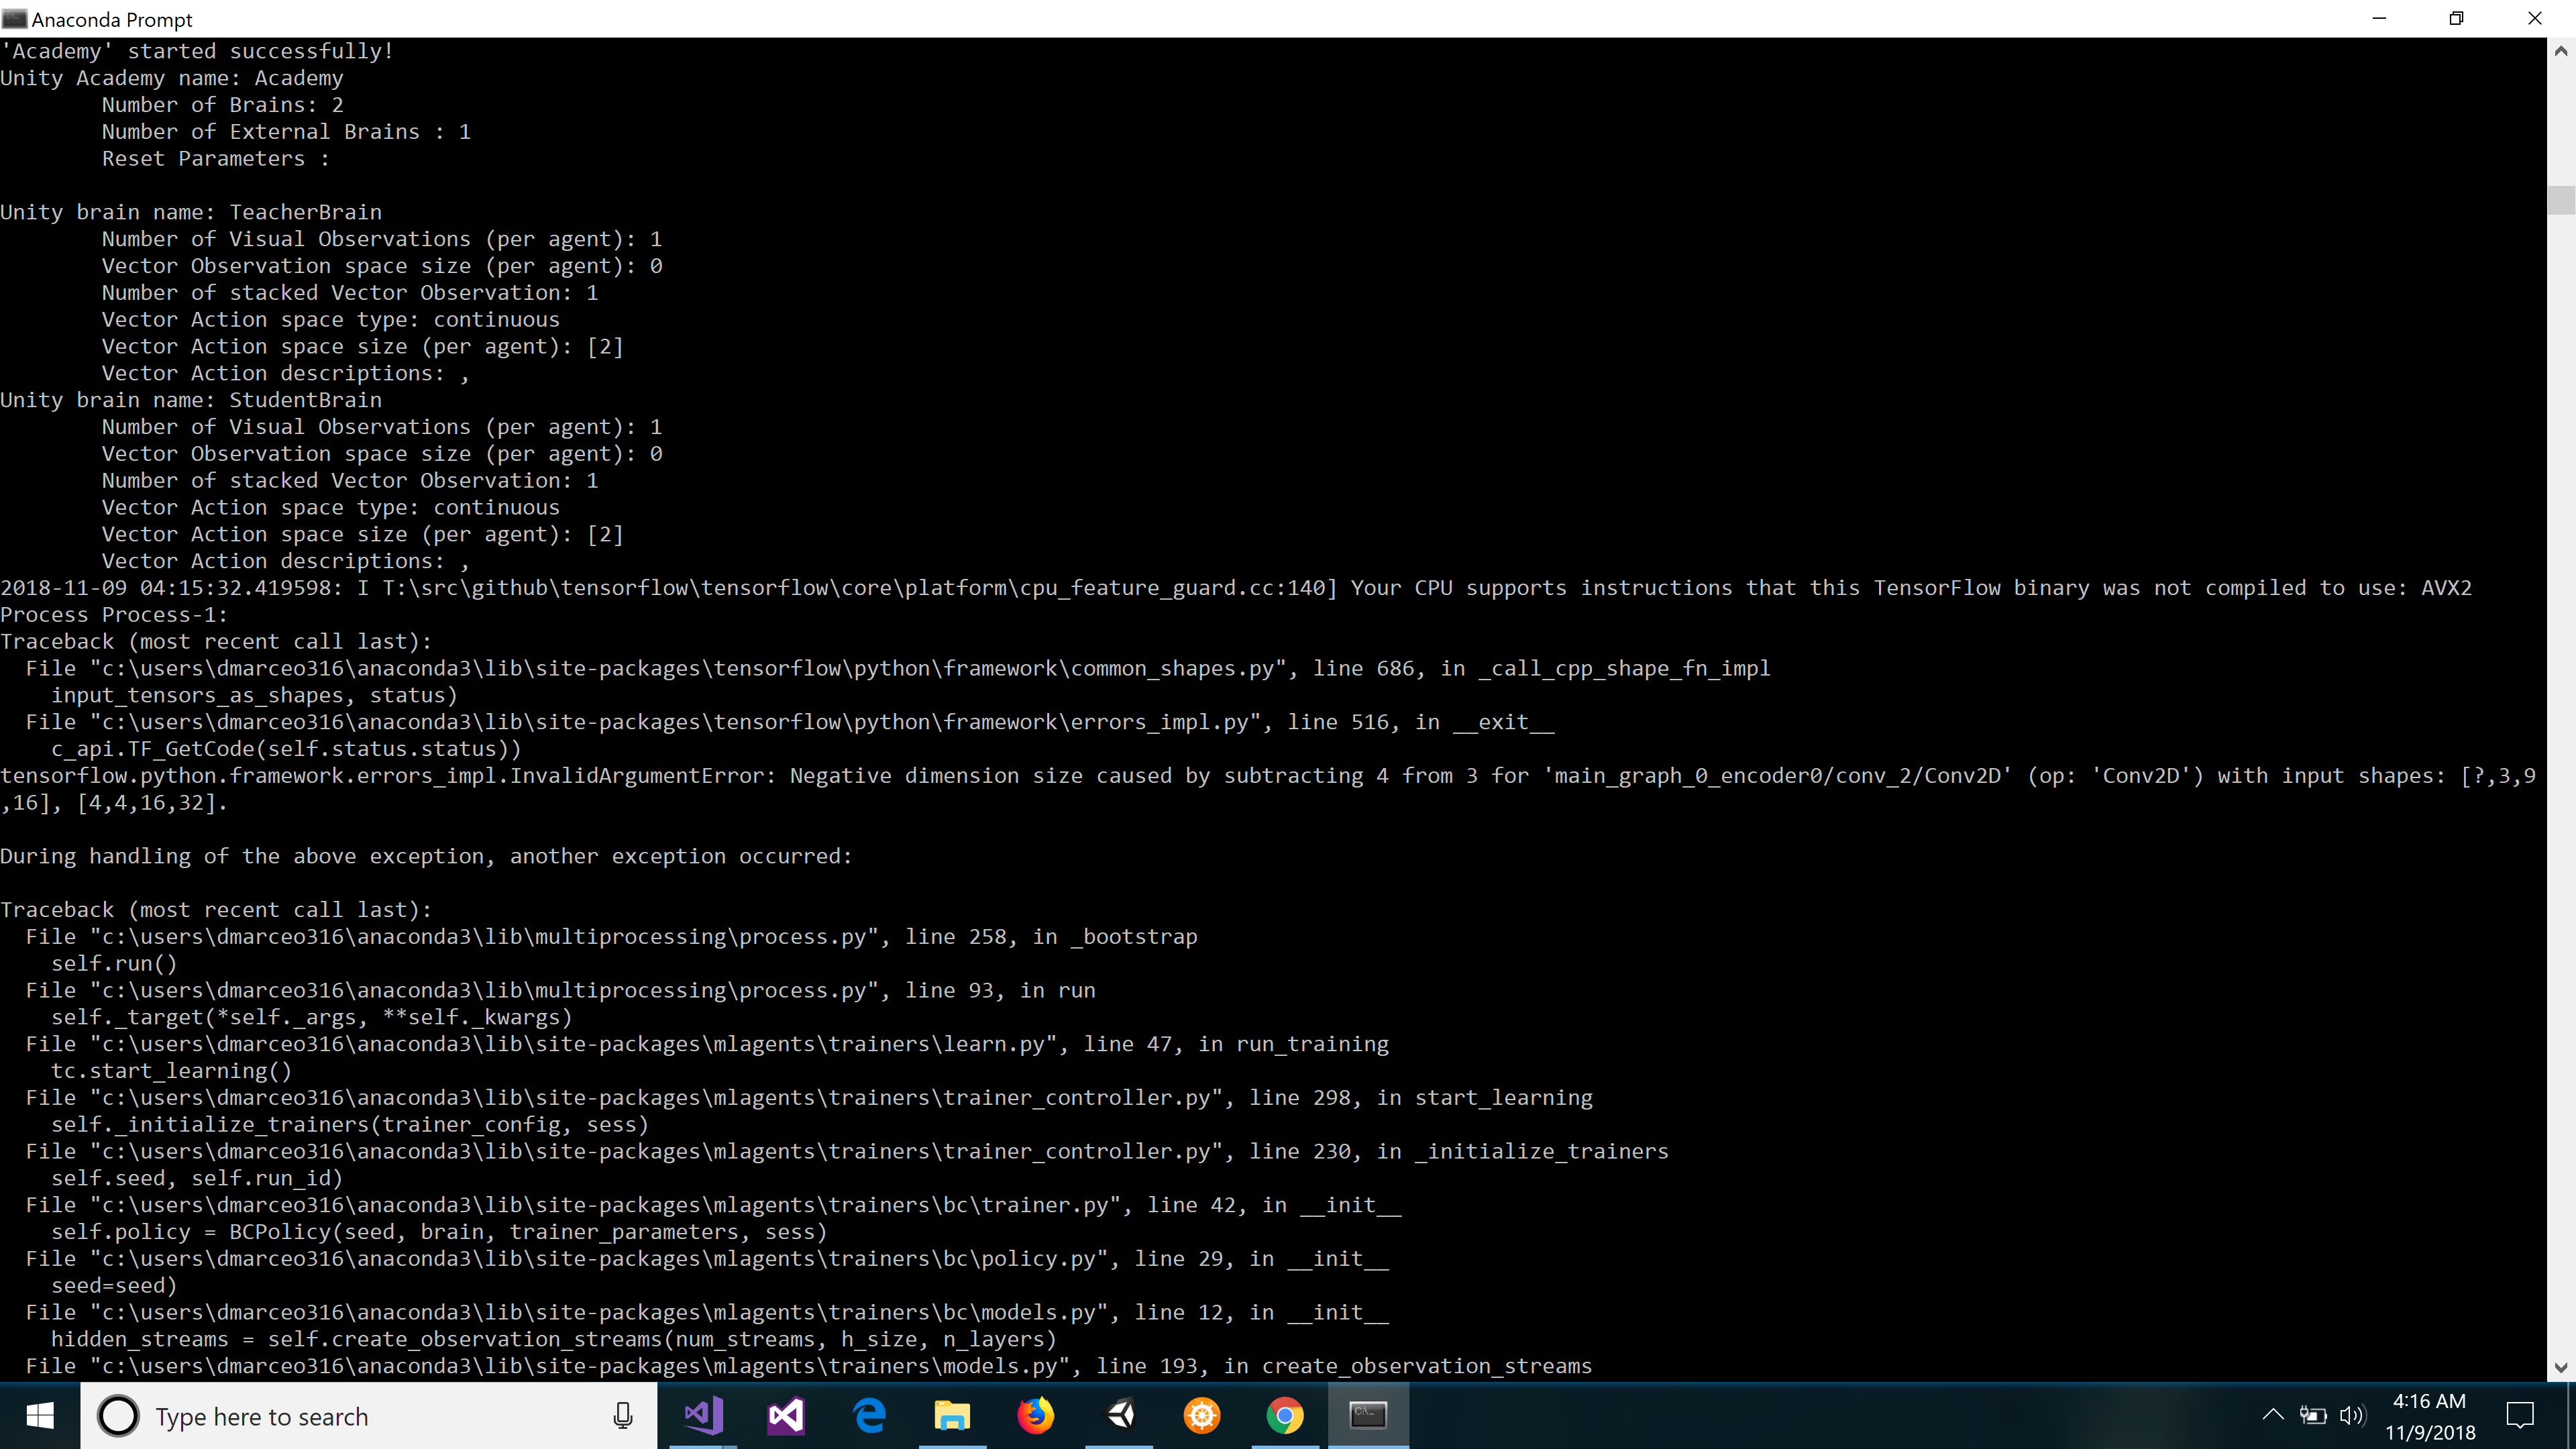Expand the hidden system tray icons

2273,1415
